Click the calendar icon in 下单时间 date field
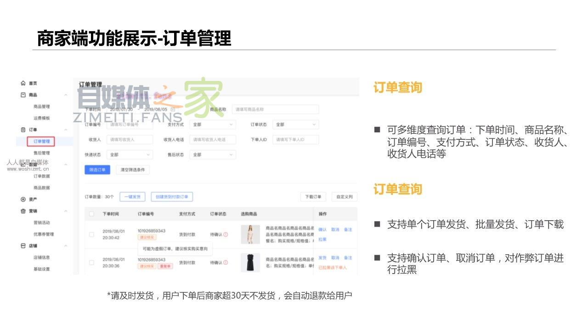This screenshot has height=331, width=588. point(173,109)
